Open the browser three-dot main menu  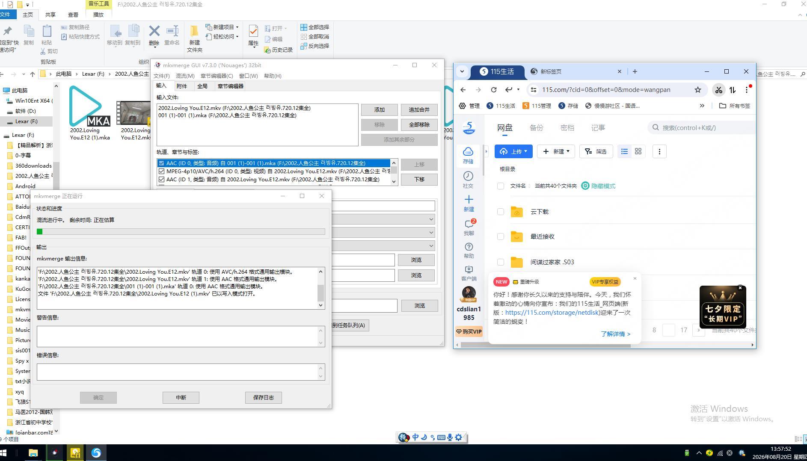(x=747, y=90)
